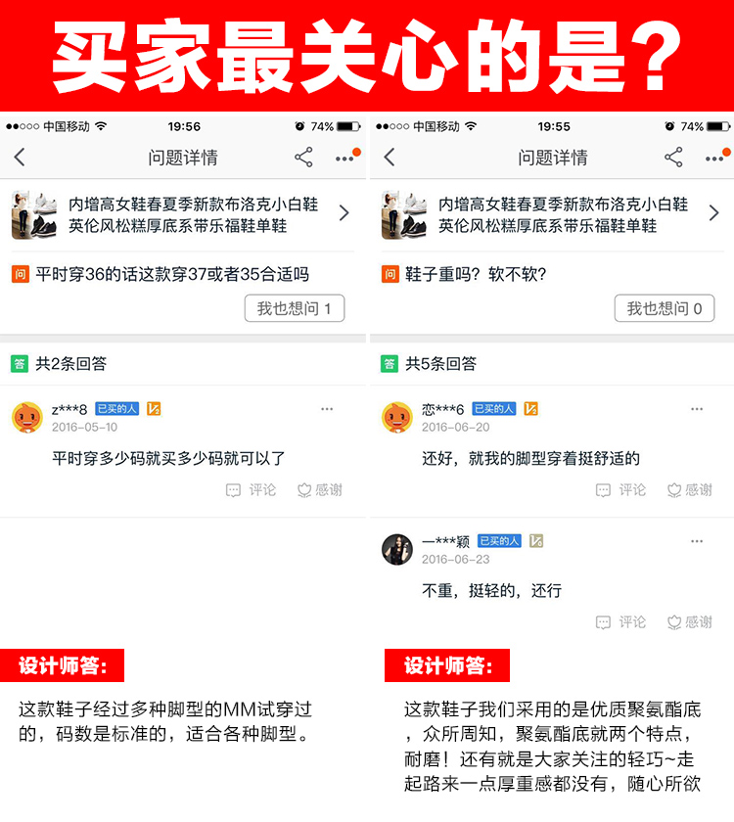Open shoe product thumbnail in left screen
734x822 pixels.
(34, 215)
